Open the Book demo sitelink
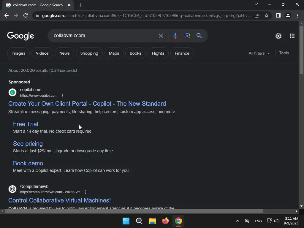 click(28, 163)
